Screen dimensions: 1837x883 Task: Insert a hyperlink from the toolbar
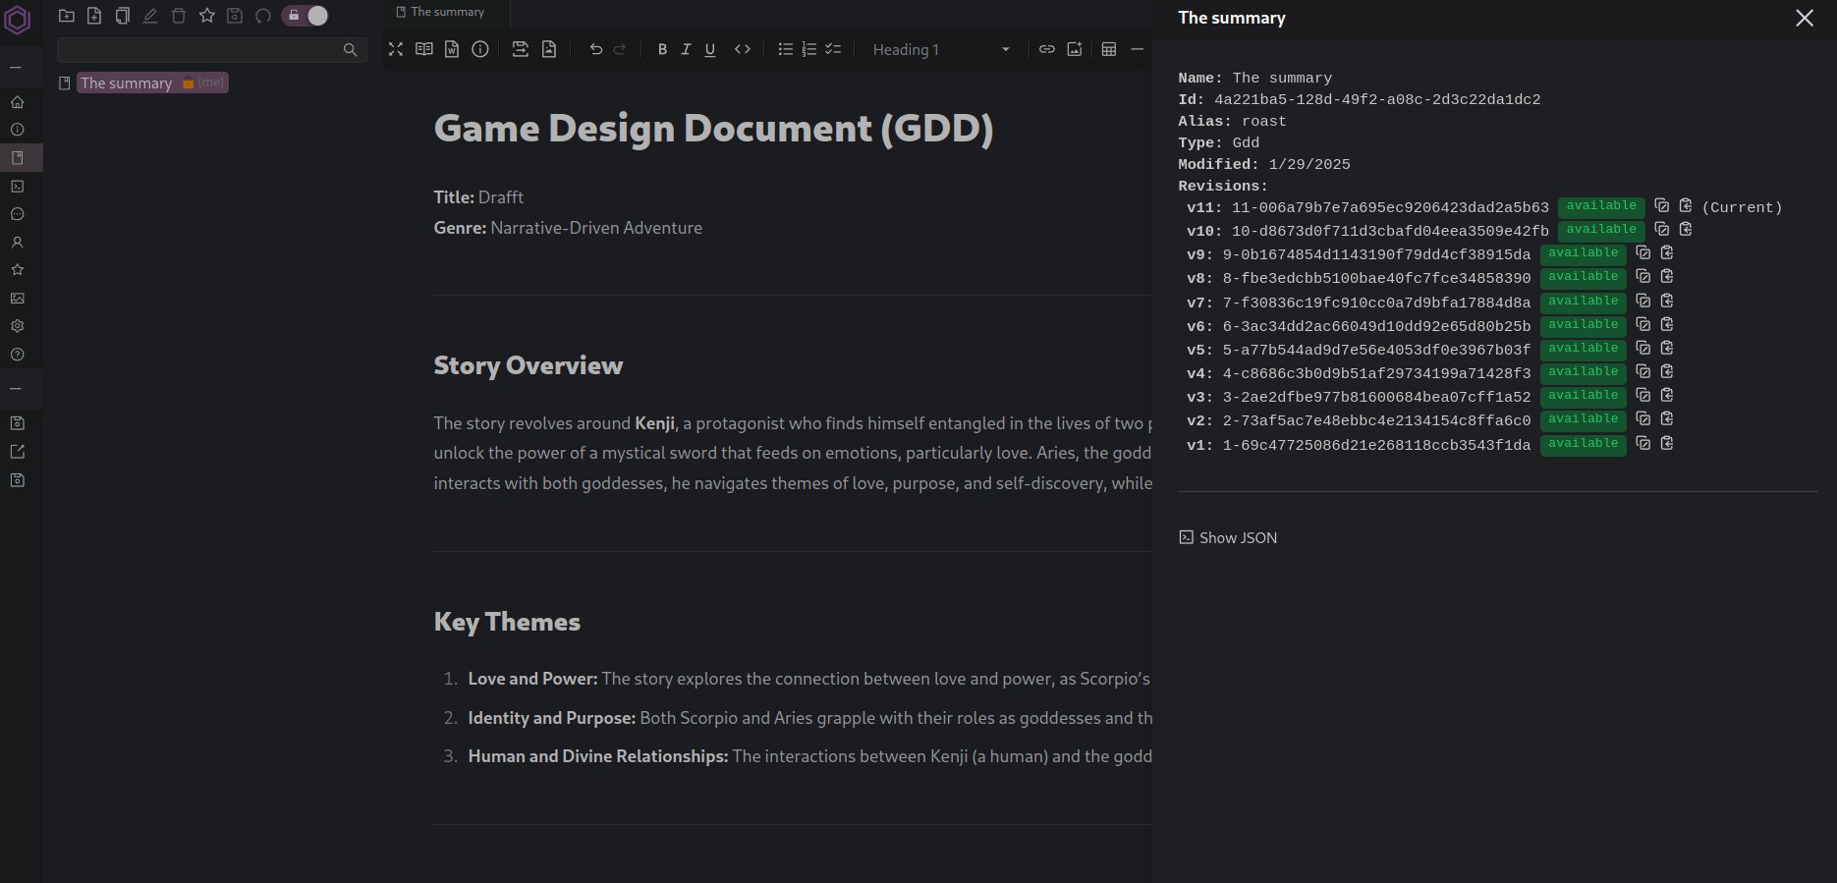click(x=1047, y=49)
